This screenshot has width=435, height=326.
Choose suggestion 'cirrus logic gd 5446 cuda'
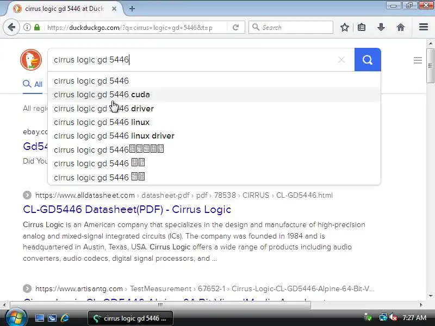pos(214,95)
